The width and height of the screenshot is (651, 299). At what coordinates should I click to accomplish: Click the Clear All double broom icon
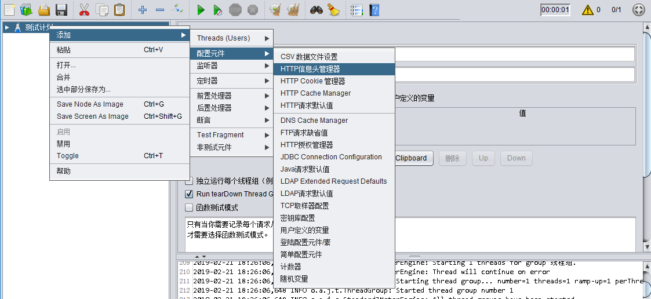tap(293, 9)
